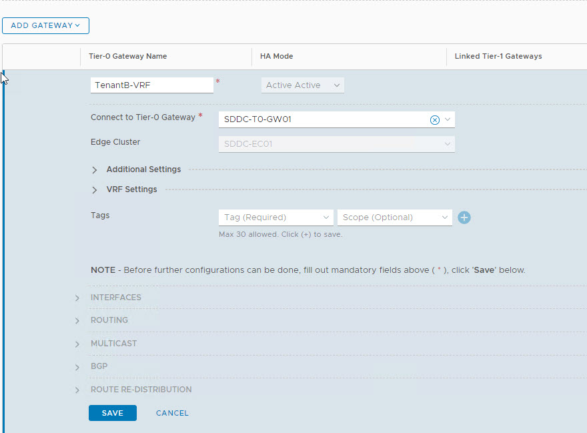Click the Linked Tier-1 Gateways column header

[498, 56]
